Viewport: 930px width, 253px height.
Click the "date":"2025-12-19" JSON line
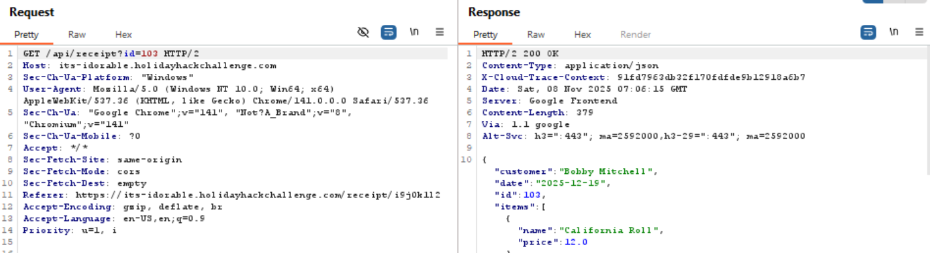click(x=553, y=183)
